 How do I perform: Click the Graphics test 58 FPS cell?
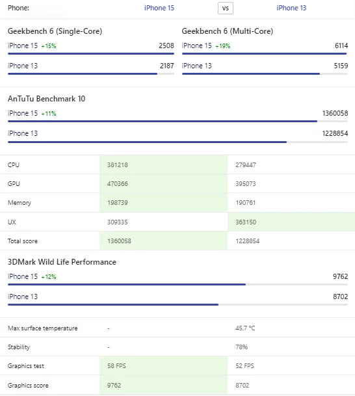(x=163, y=365)
